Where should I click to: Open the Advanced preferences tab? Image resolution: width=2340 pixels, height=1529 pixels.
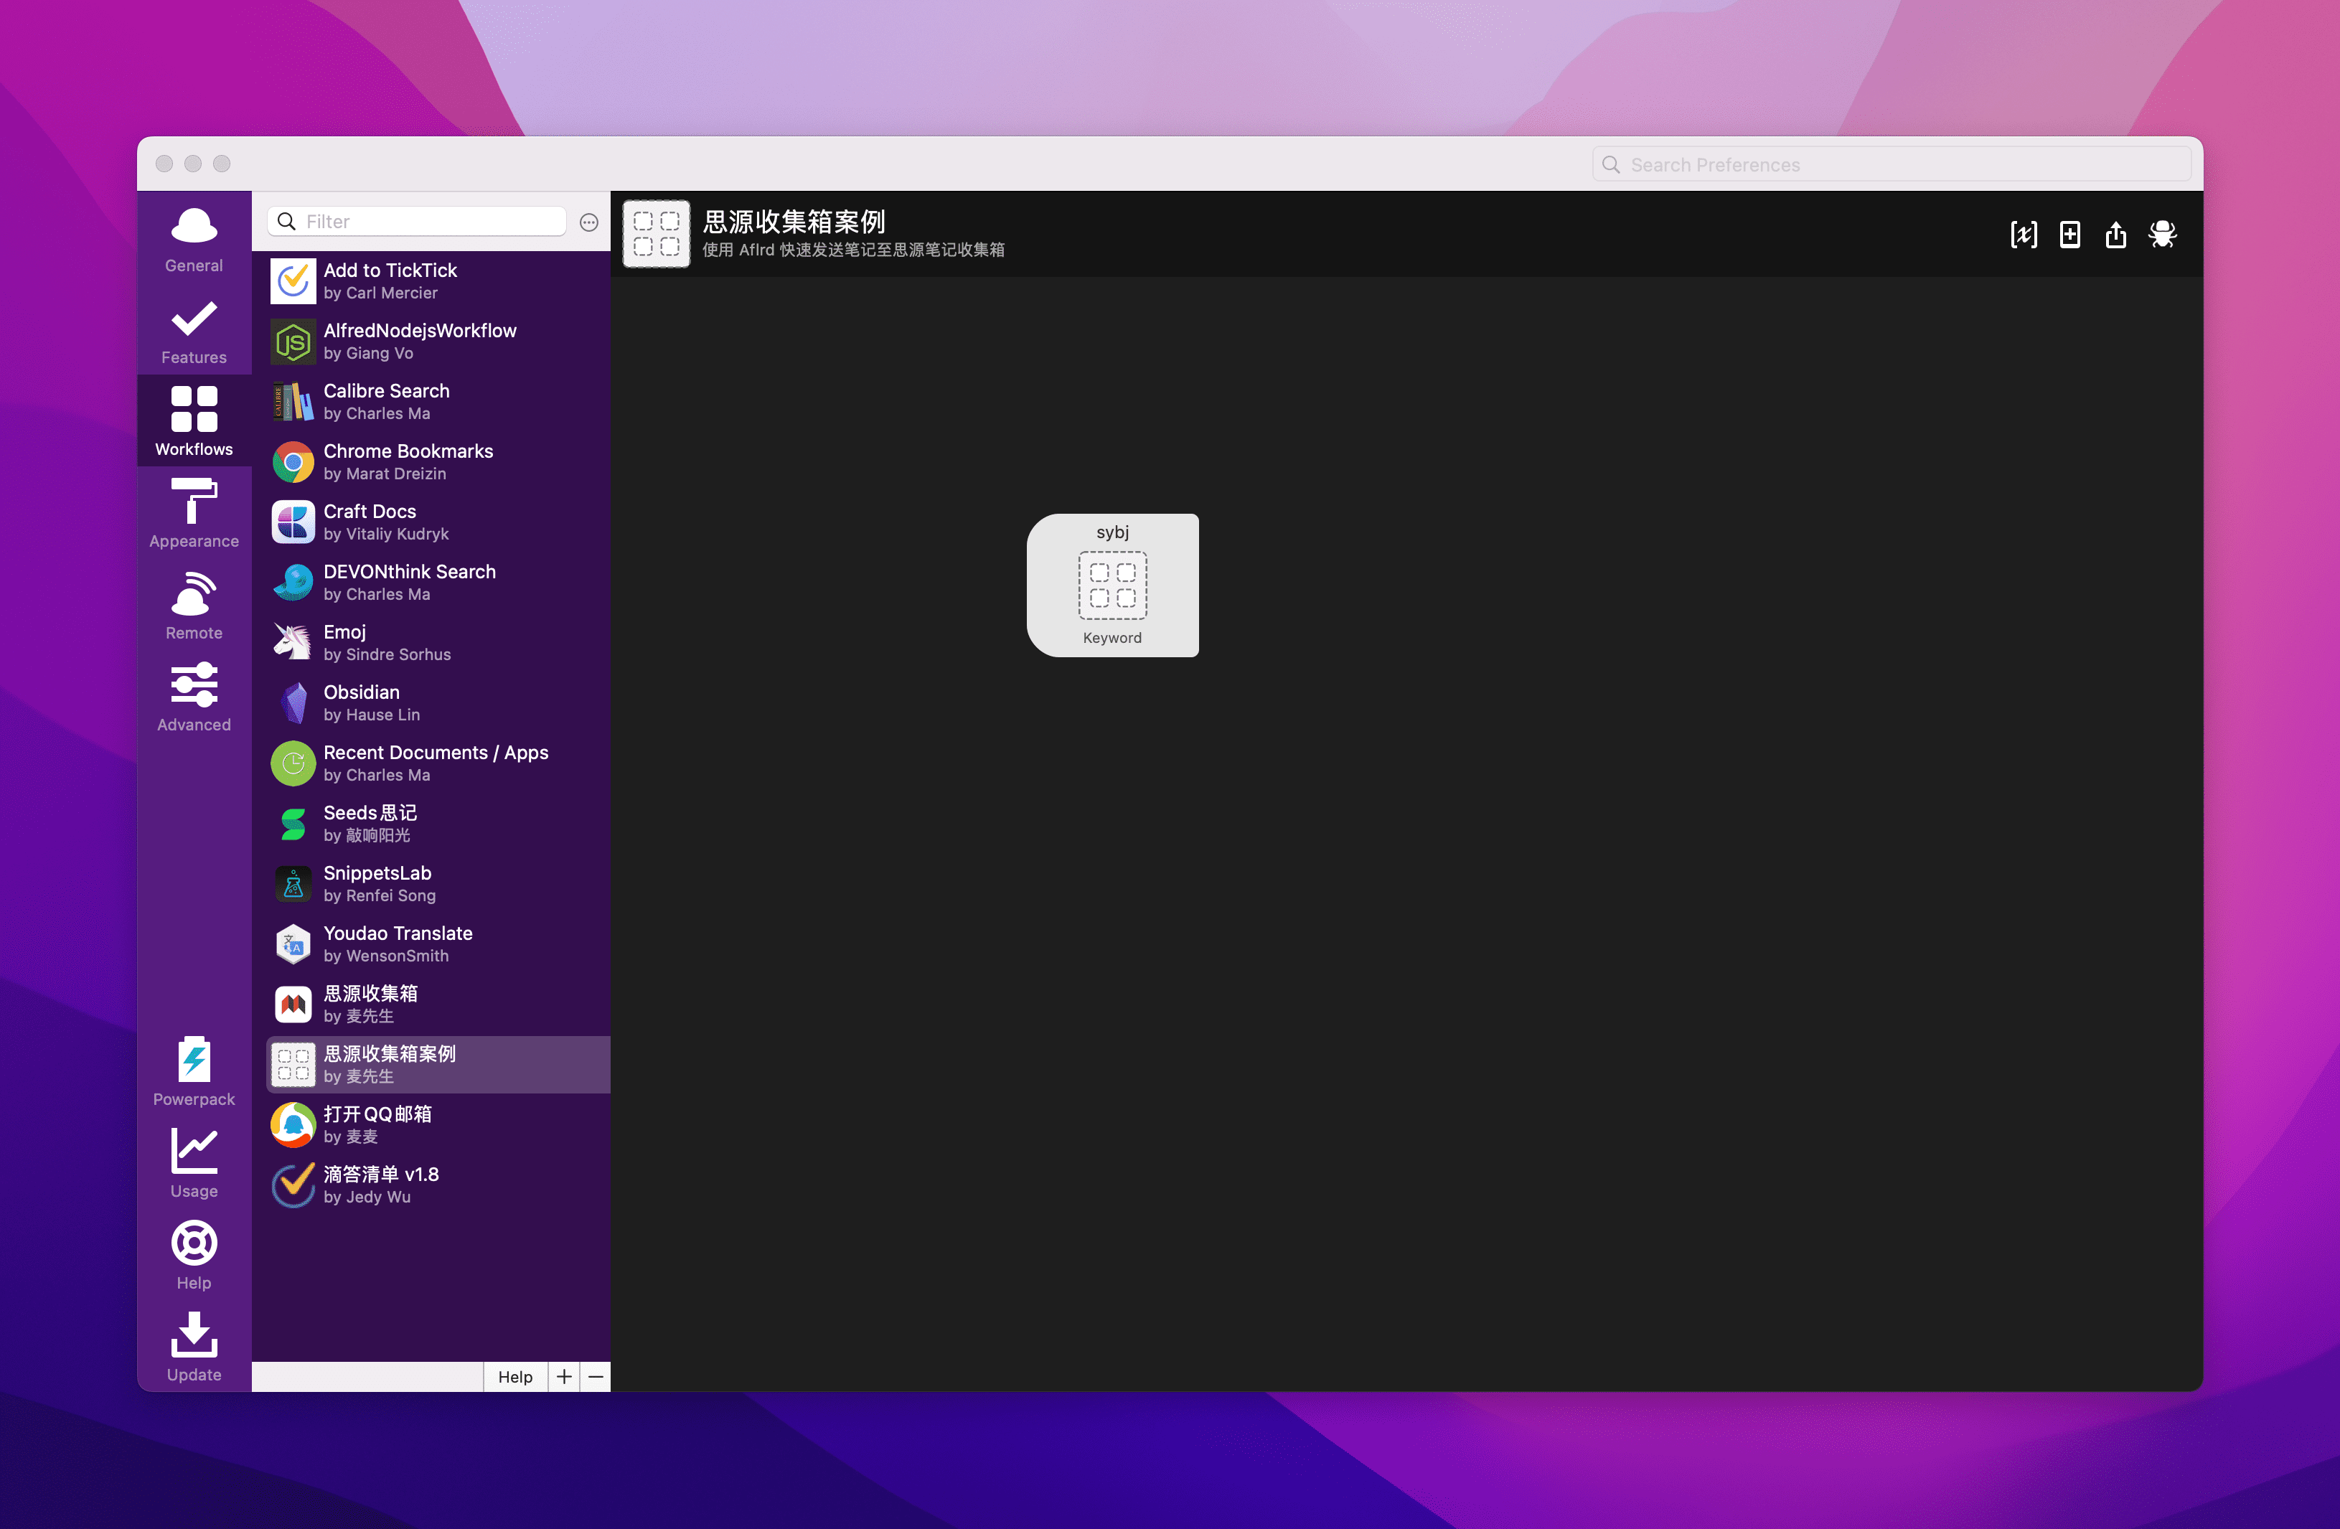pos(194,697)
